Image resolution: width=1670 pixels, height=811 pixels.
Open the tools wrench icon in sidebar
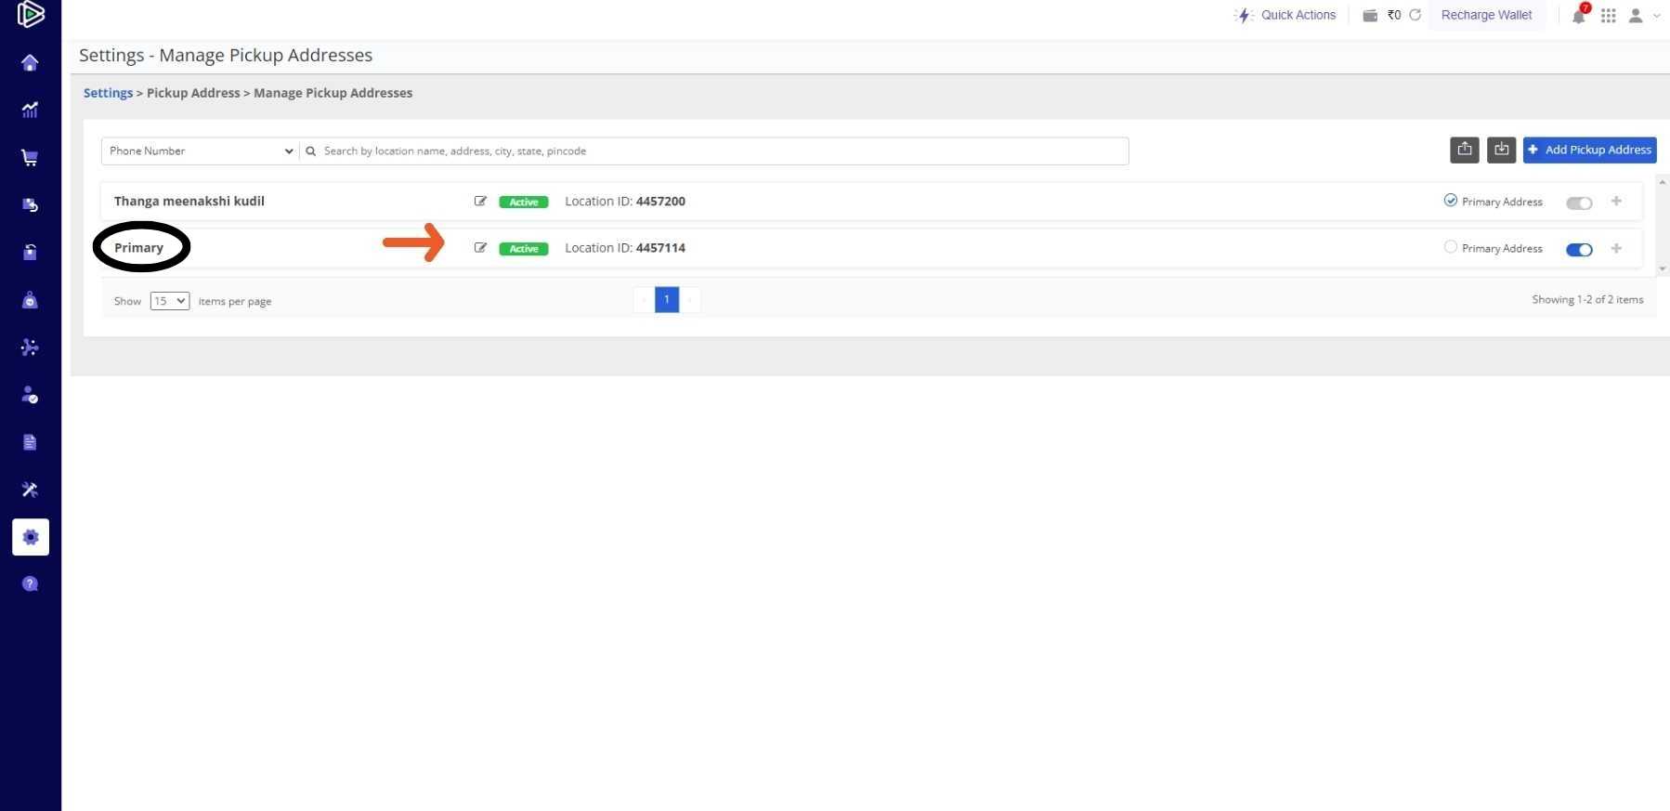point(30,490)
